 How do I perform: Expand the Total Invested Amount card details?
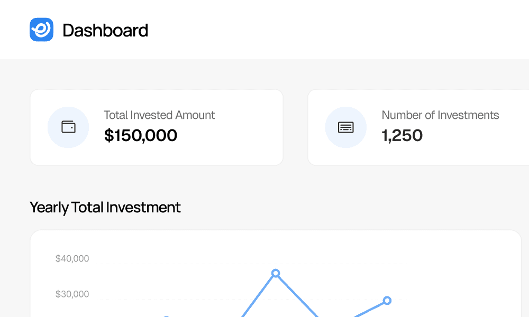click(x=157, y=127)
